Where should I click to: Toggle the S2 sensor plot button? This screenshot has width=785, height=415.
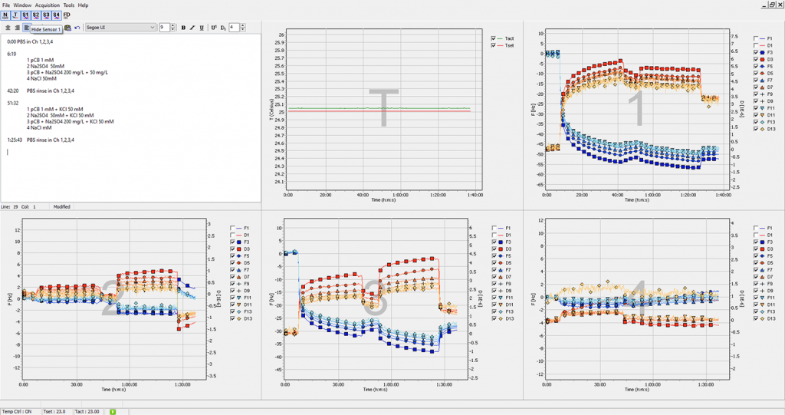click(36, 15)
